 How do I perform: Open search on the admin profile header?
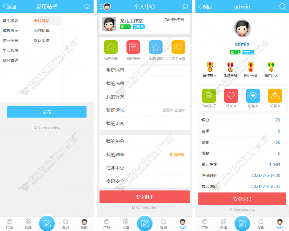pyautogui.click(x=282, y=7)
